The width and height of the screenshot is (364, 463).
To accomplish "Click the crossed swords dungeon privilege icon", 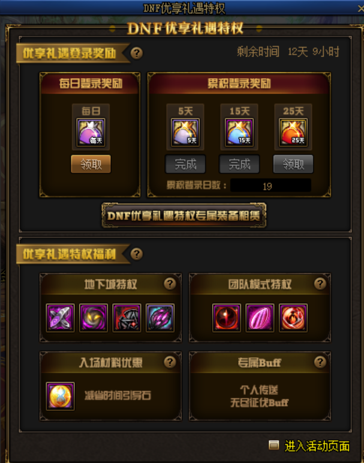I will [60, 318].
